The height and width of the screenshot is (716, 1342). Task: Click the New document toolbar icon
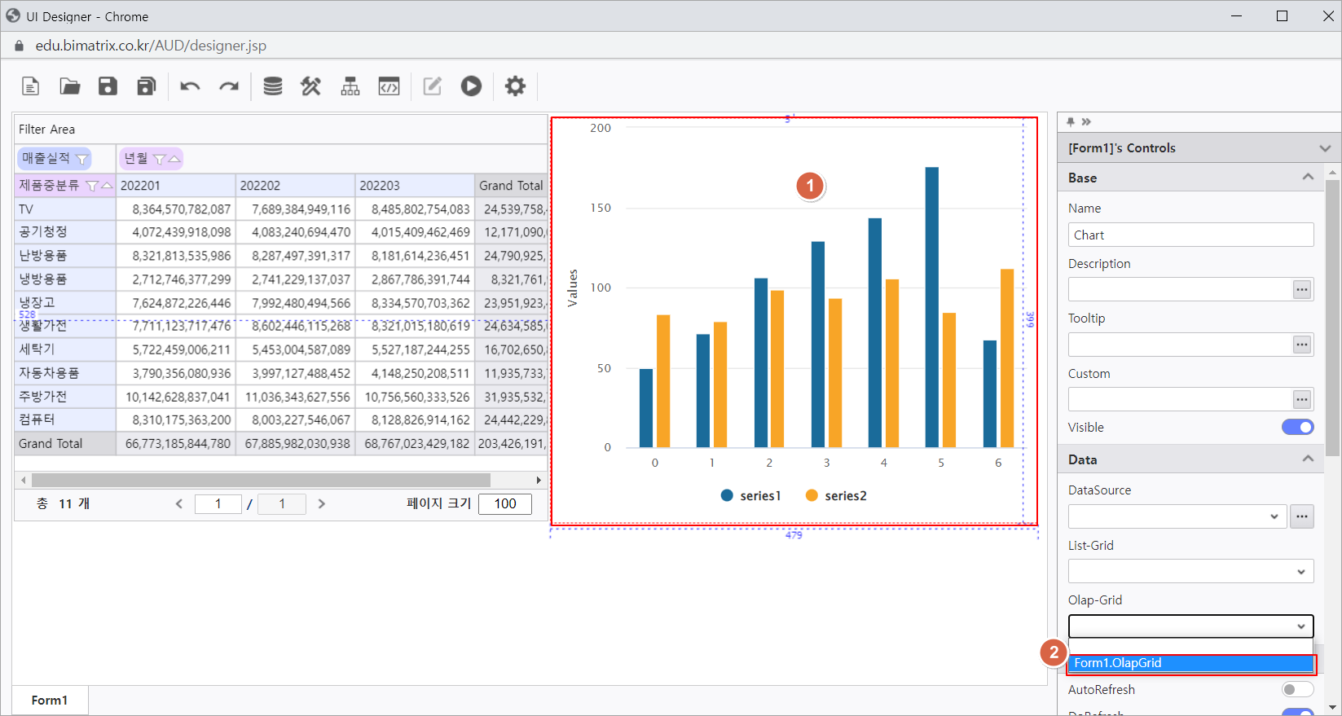(x=30, y=86)
